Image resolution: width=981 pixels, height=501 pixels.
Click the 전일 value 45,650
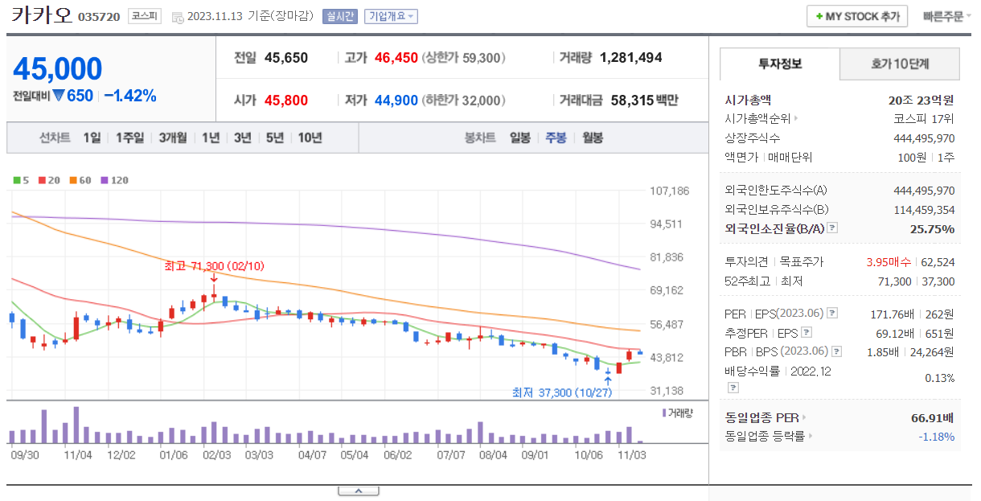coord(285,58)
